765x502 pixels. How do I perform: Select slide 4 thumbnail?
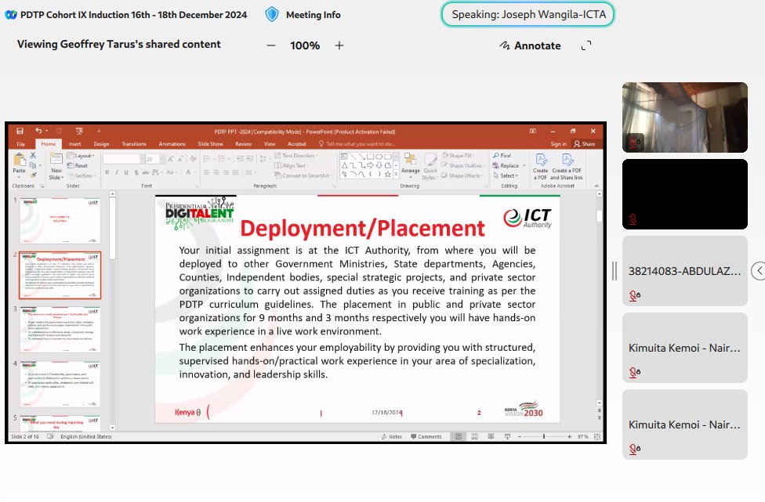click(60, 385)
